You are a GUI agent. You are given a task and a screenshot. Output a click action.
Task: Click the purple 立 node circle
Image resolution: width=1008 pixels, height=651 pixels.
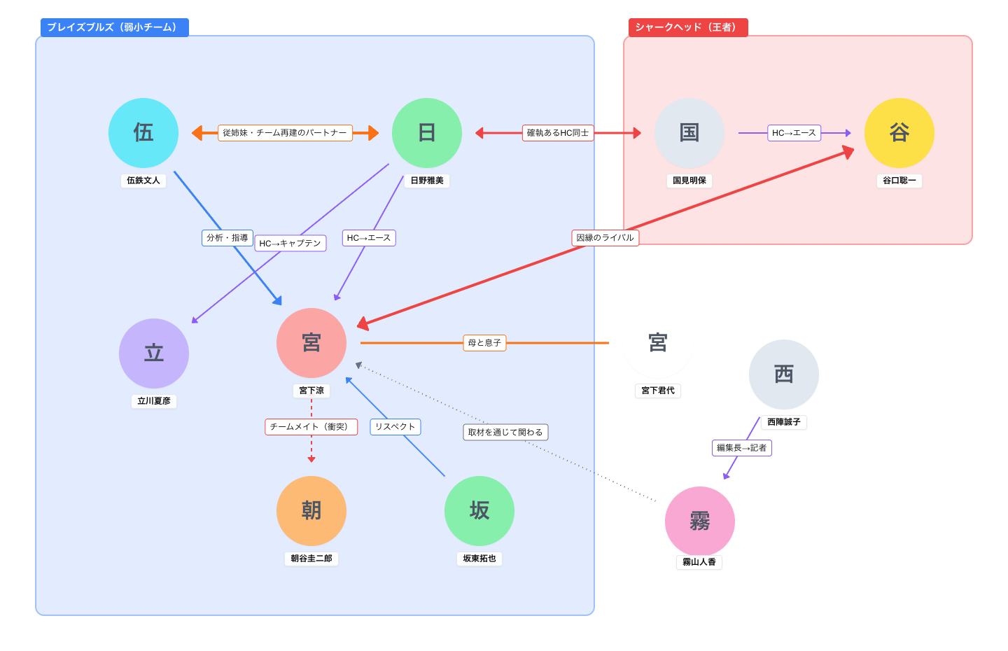tap(154, 353)
